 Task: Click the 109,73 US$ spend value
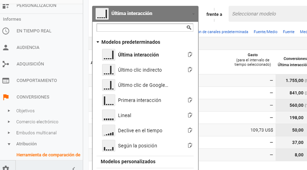pos(262,130)
